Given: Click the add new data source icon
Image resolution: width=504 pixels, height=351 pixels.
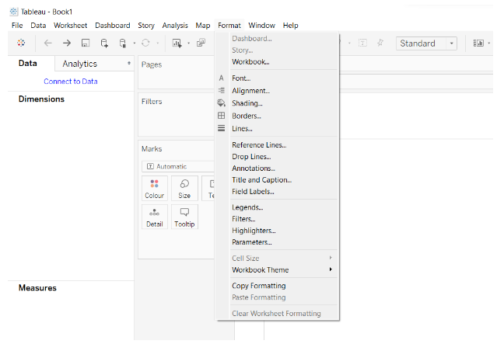Looking at the screenshot, I should [104, 43].
